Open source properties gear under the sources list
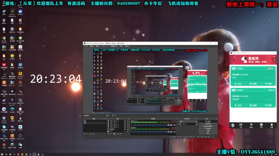This screenshot has width=279, height=156. click(x=114, y=134)
